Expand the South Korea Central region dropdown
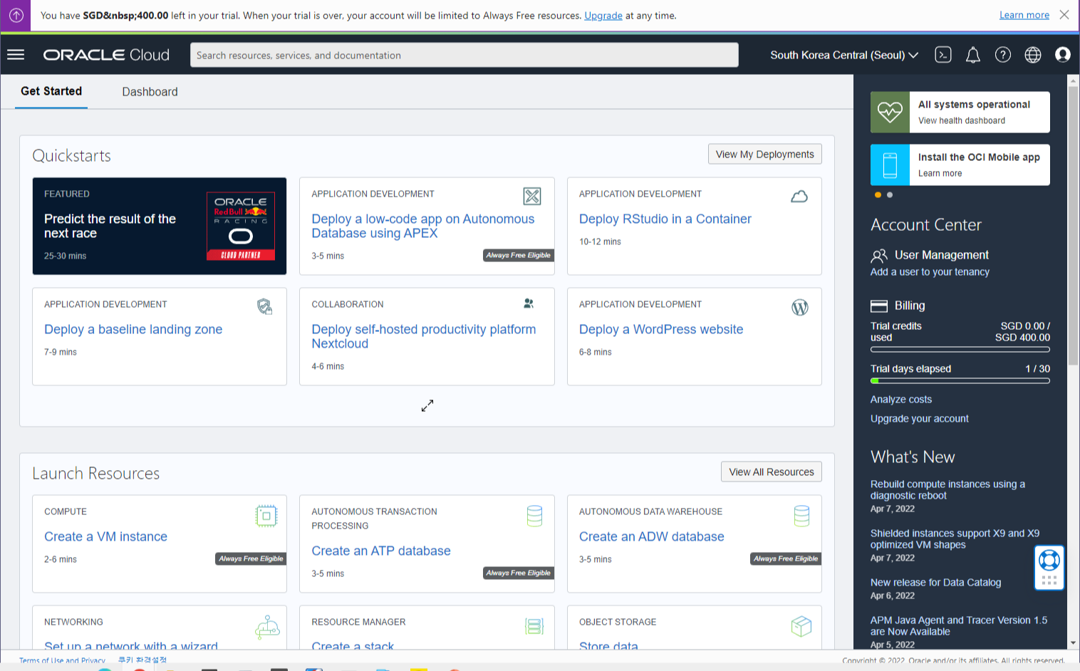The height and width of the screenshot is (671, 1080). 844,55
